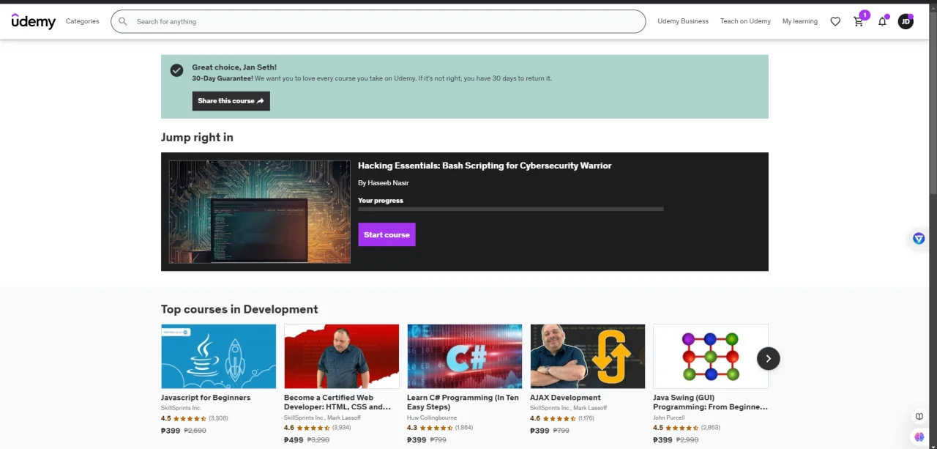Click the ₱499 price of Web Developer course

294,440
